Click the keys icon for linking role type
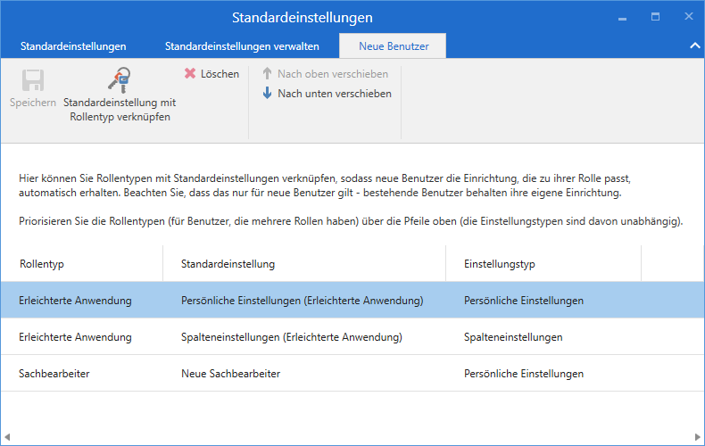The width and height of the screenshot is (705, 446). (120, 80)
